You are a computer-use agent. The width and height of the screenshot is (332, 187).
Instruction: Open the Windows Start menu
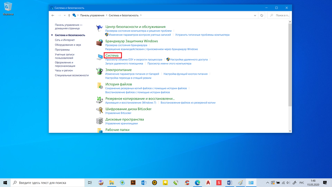5,183
